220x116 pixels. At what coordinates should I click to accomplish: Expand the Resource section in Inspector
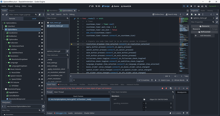coord(192,29)
